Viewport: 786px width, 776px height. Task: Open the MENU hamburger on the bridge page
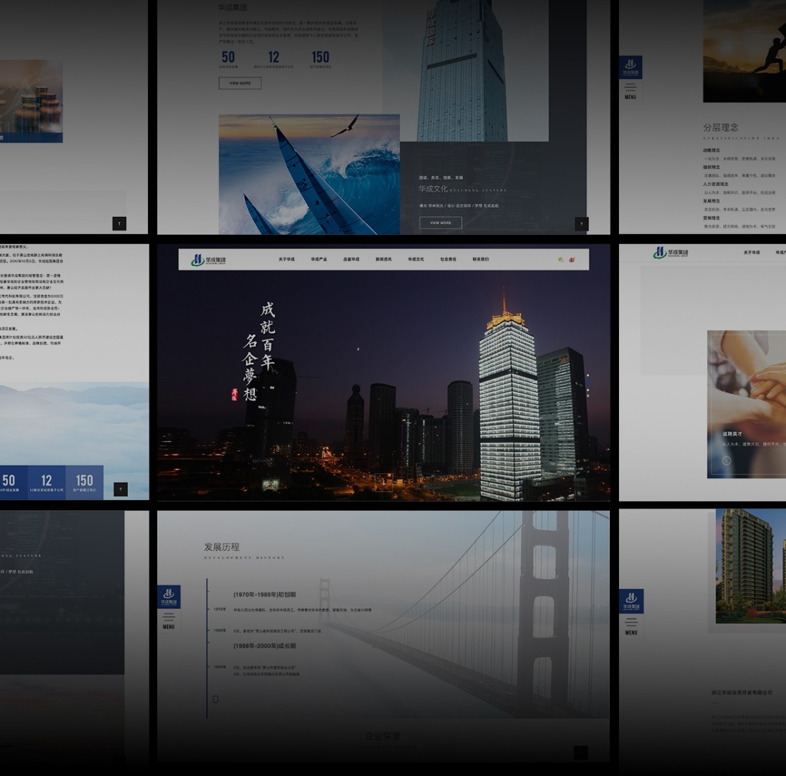tap(168, 621)
